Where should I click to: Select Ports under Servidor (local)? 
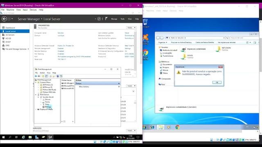46,105
